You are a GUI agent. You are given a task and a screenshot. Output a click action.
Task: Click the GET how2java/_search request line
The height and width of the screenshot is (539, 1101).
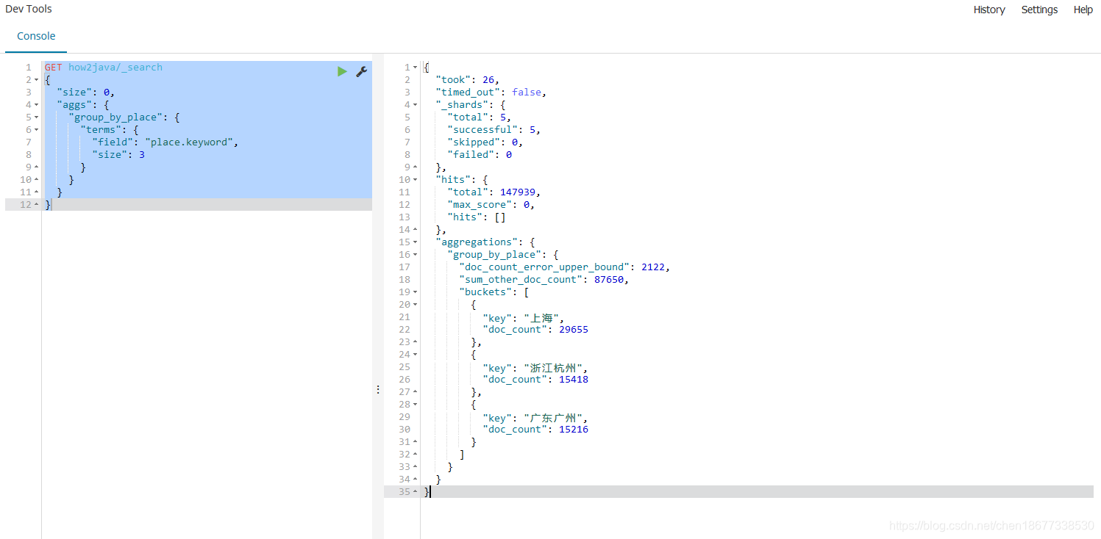pyautogui.click(x=104, y=68)
